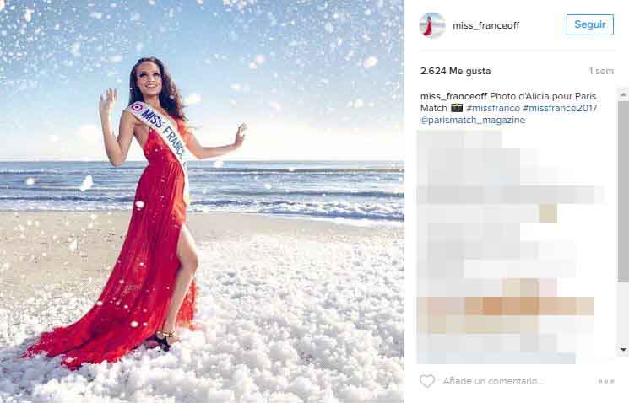Open miss_franceoff username in header
This screenshot has height=403, width=629.
(485, 25)
